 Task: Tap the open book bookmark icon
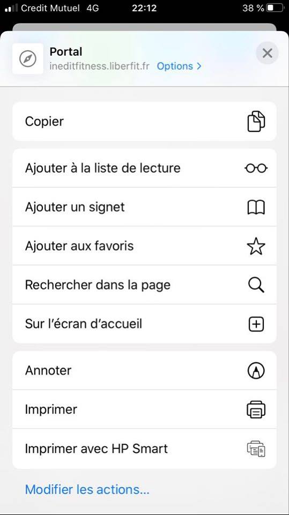[x=256, y=207]
